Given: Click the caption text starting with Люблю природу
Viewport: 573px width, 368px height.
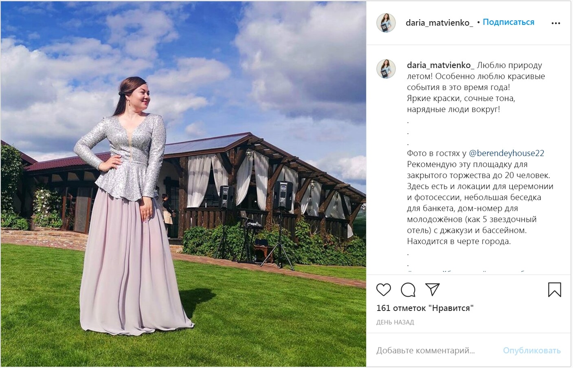Looking at the screenshot, I should click(x=476, y=87).
